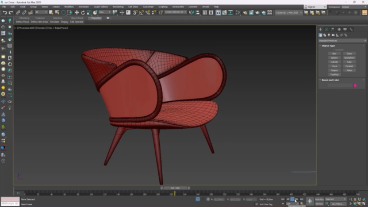Click the Bind to Space Warp icon
The width and height of the screenshot is (368, 207).
coord(30,13)
